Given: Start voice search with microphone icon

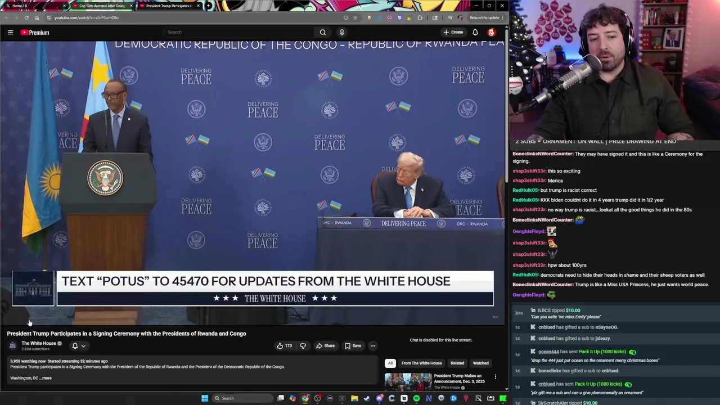Looking at the screenshot, I should tap(341, 32).
